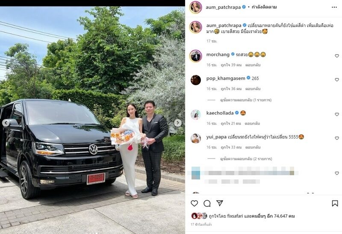The height and width of the screenshot is (234, 342).
Task: Toggle the following status text in header
Action: (264, 7)
